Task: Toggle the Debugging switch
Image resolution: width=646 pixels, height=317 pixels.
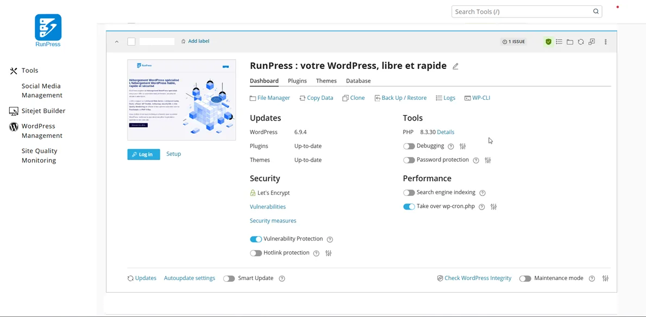Action: pos(409,146)
